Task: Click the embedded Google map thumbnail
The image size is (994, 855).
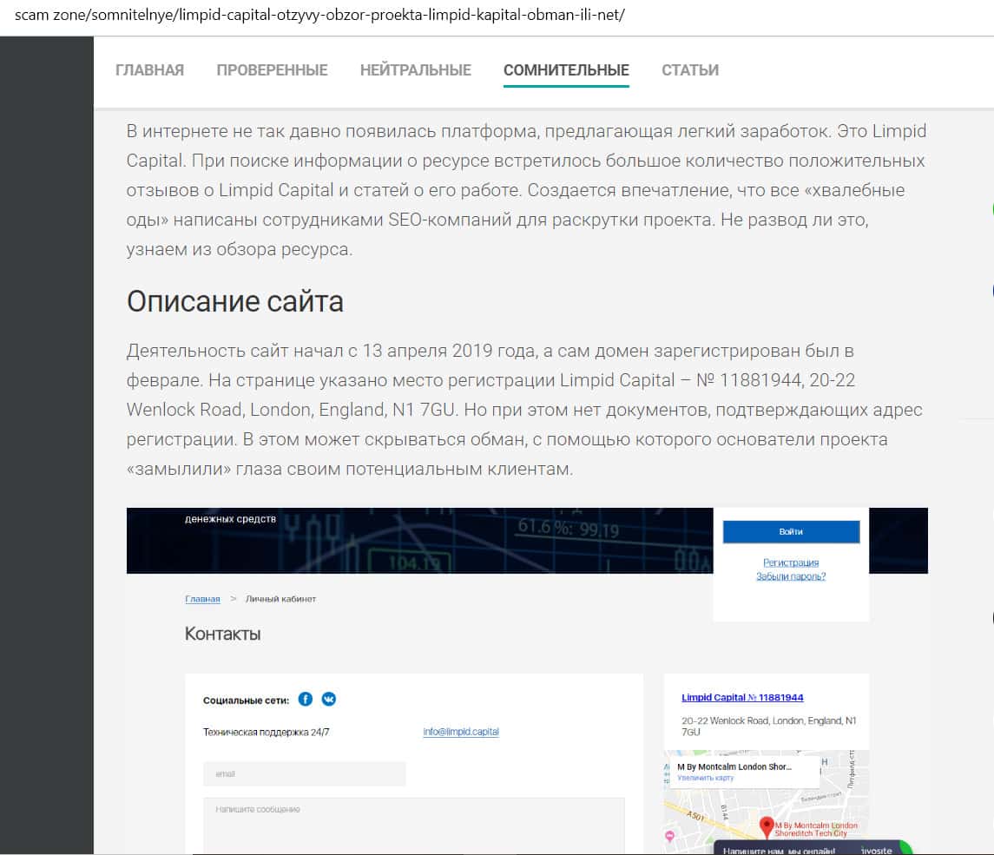Action: tap(766, 802)
